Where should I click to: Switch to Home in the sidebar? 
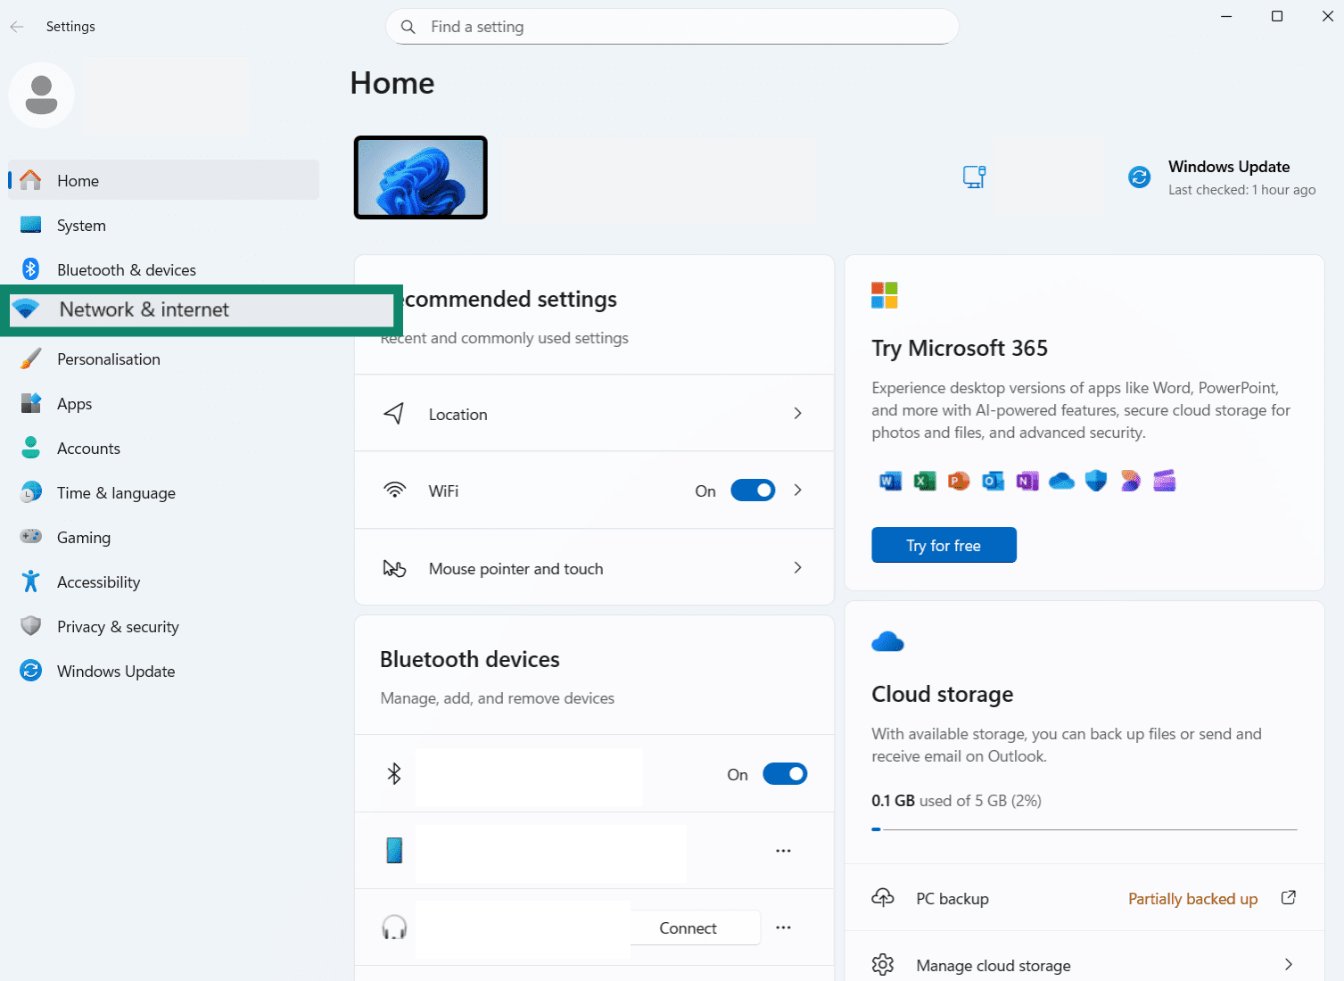(78, 180)
